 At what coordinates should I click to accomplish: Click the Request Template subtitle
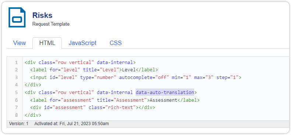51,24
